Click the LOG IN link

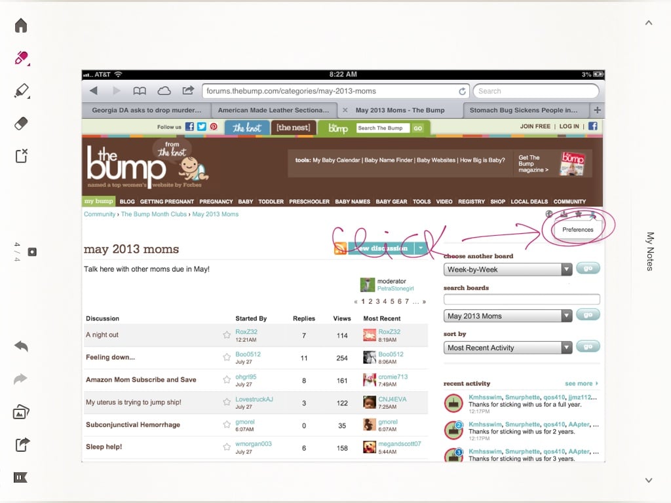tap(569, 126)
